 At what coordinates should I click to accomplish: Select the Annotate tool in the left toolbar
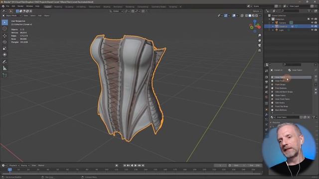4,62
